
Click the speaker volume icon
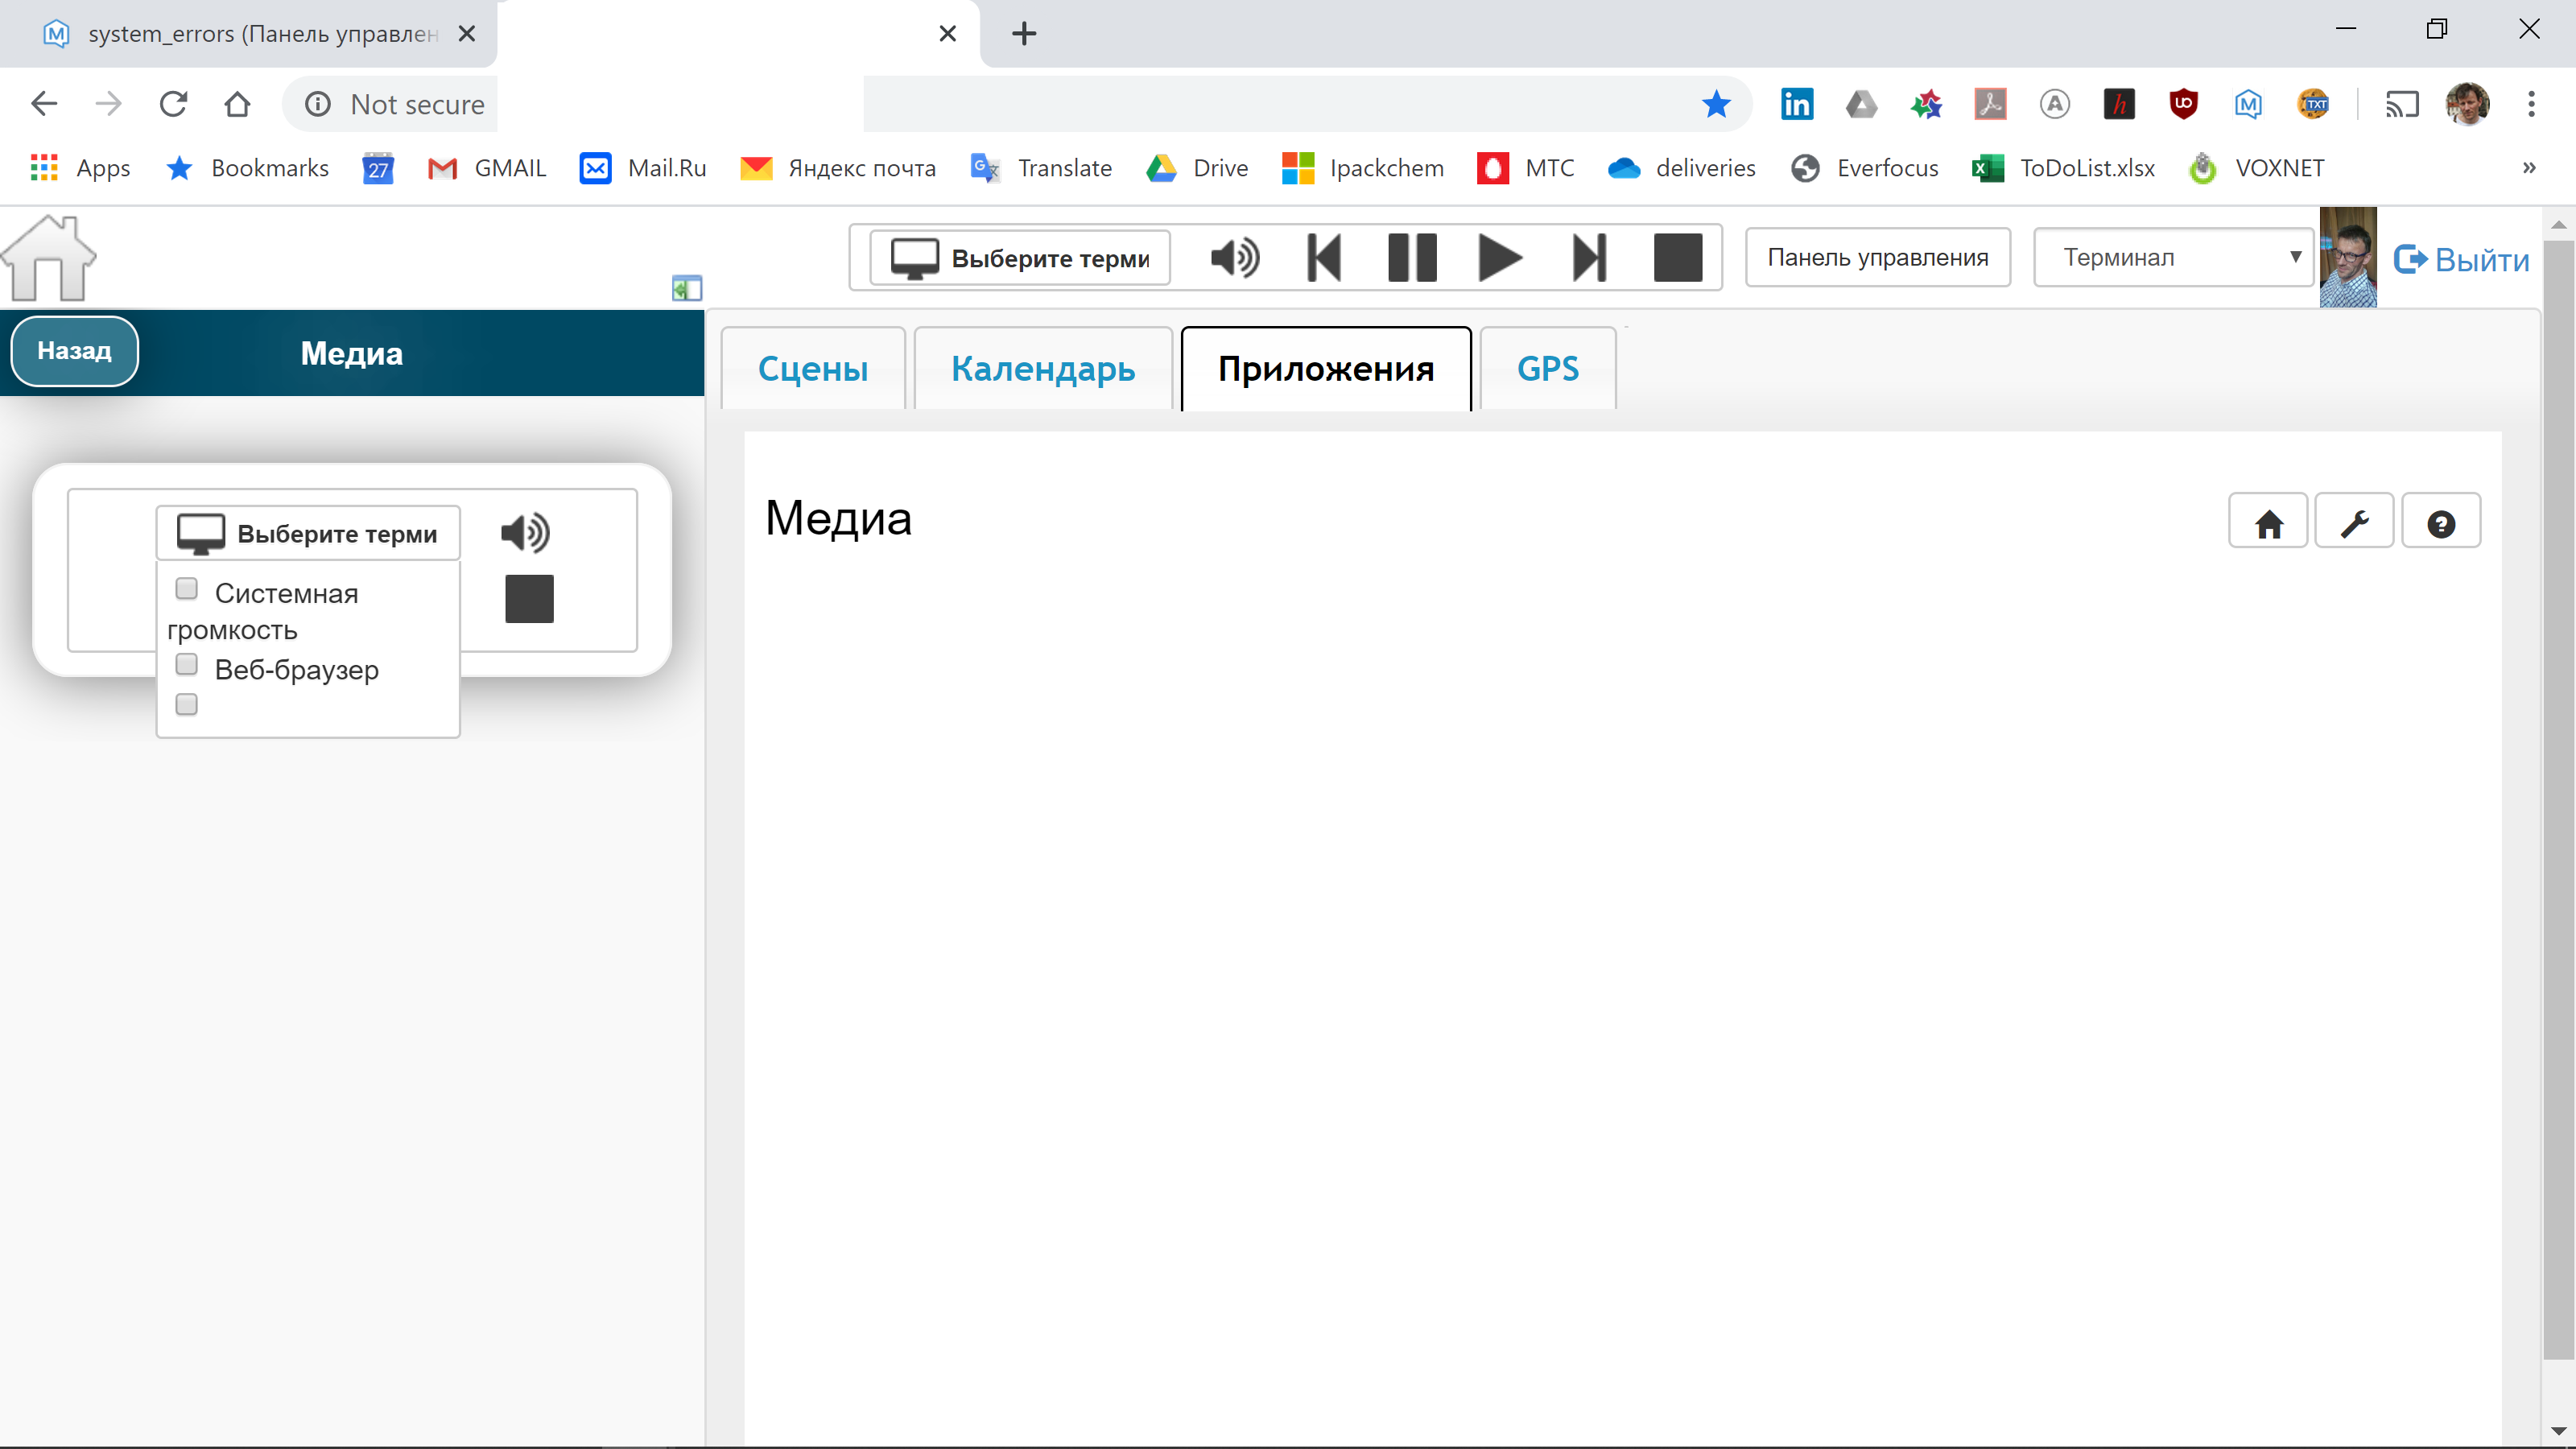pos(1234,257)
